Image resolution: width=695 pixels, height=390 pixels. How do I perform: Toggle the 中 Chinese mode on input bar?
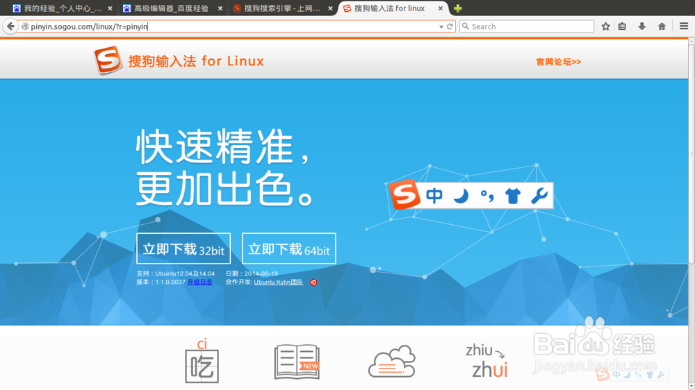coord(434,195)
